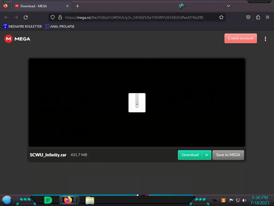Open the Start orb button

[x=7, y=201]
